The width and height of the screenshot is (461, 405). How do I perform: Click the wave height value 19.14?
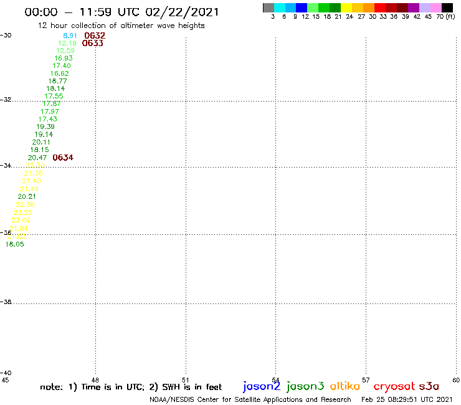(44, 135)
